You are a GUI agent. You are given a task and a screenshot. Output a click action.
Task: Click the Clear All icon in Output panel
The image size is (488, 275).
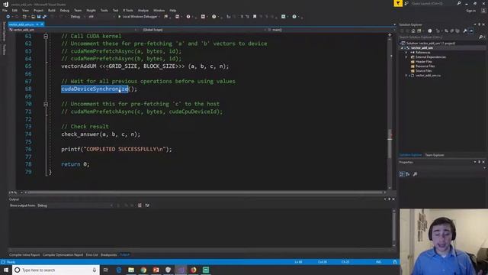click(x=140, y=205)
